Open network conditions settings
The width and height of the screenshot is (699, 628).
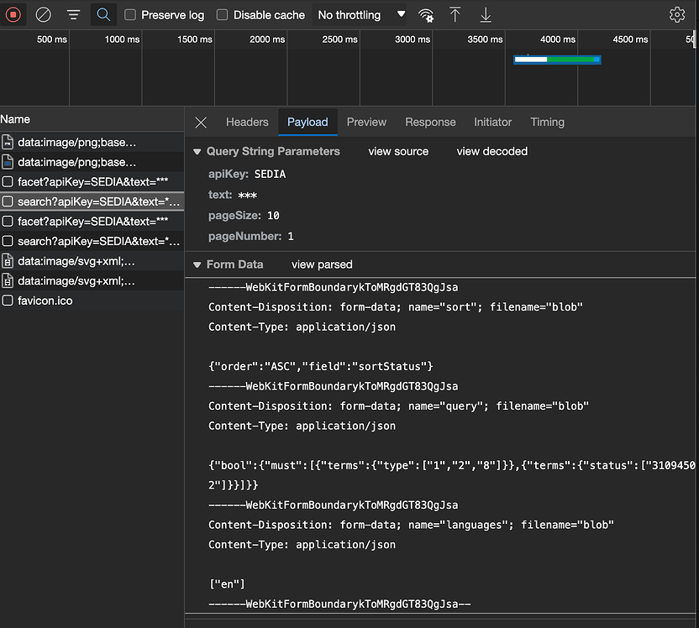426,14
